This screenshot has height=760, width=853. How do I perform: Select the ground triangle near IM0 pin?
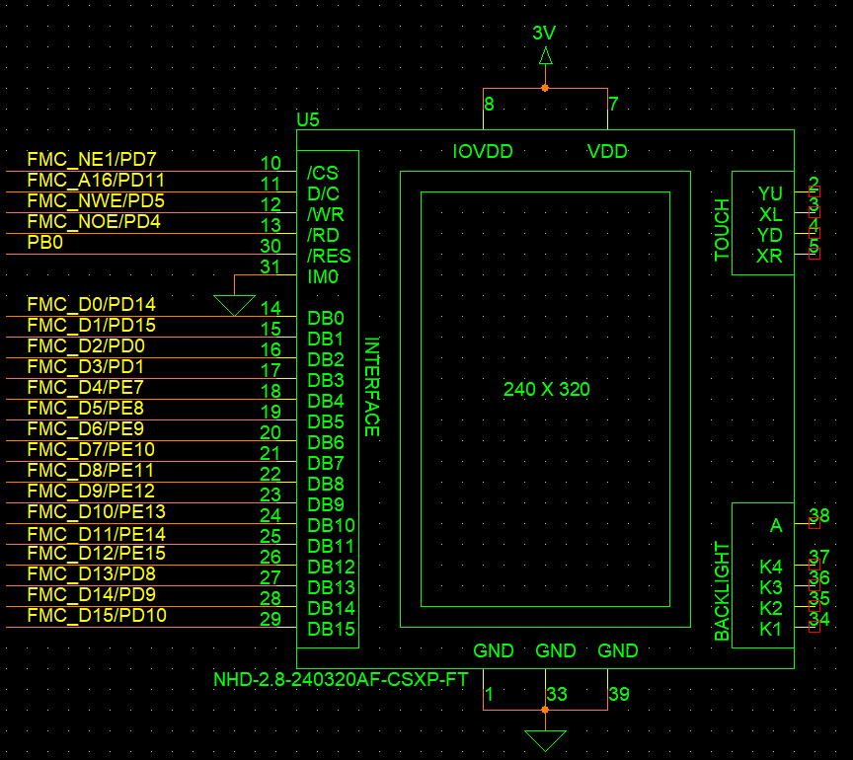(x=234, y=305)
